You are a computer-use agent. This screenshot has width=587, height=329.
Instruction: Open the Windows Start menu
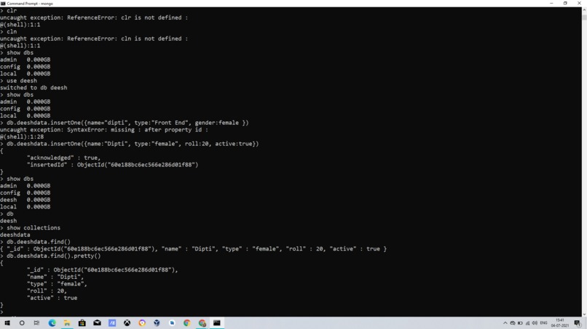7,323
